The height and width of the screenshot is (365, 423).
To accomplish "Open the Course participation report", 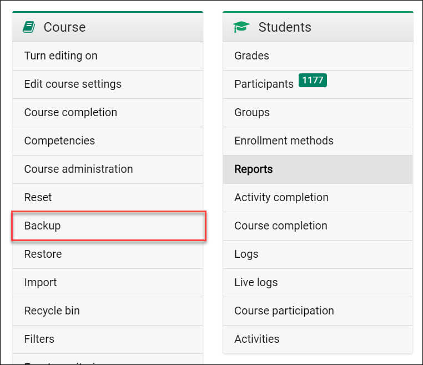I will [x=318, y=311].
